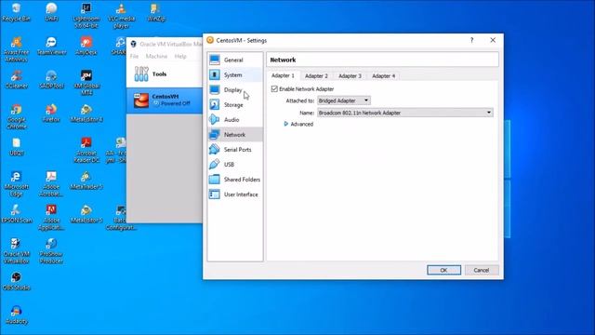Screen dimensions: 595x335
Task: Switch to the Adapter 3 tab
Action: pos(350,76)
